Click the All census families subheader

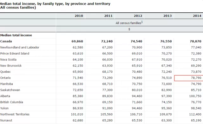pyautogui.click(x=128, y=23)
